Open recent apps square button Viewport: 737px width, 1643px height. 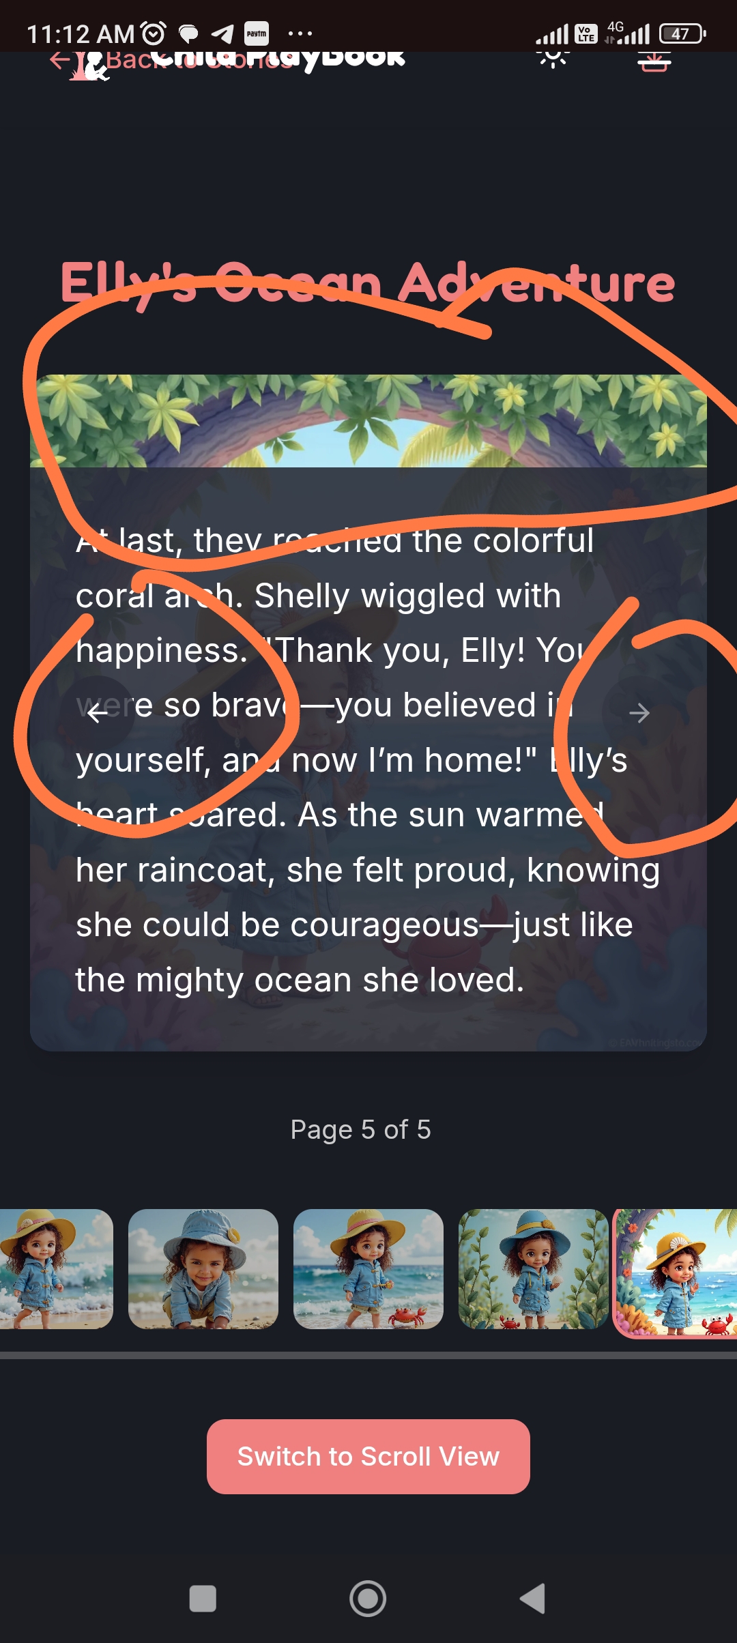click(x=203, y=1598)
